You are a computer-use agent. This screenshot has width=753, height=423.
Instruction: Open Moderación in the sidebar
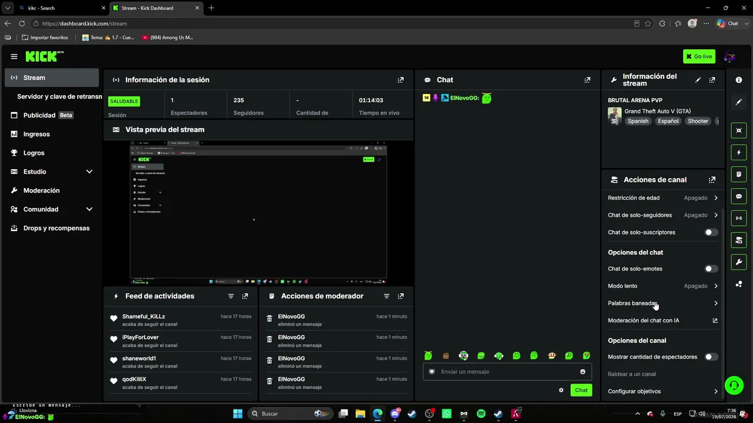(52, 190)
